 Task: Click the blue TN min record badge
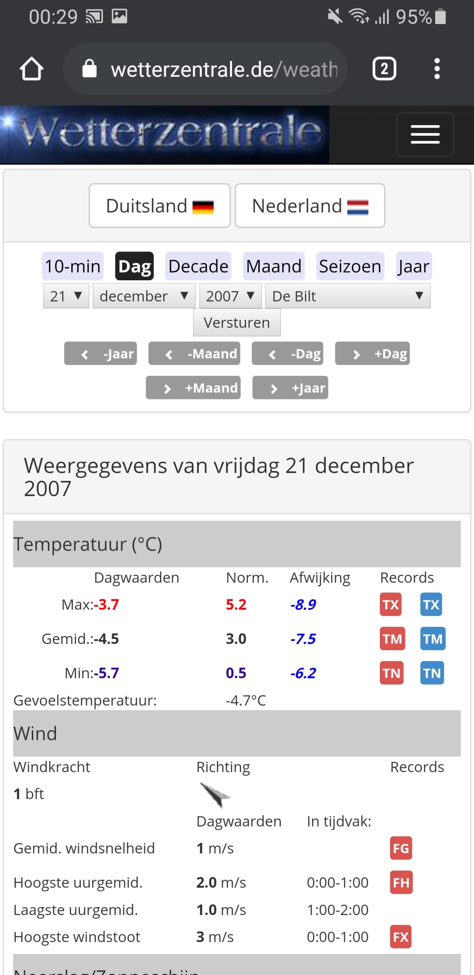(x=432, y=673)
